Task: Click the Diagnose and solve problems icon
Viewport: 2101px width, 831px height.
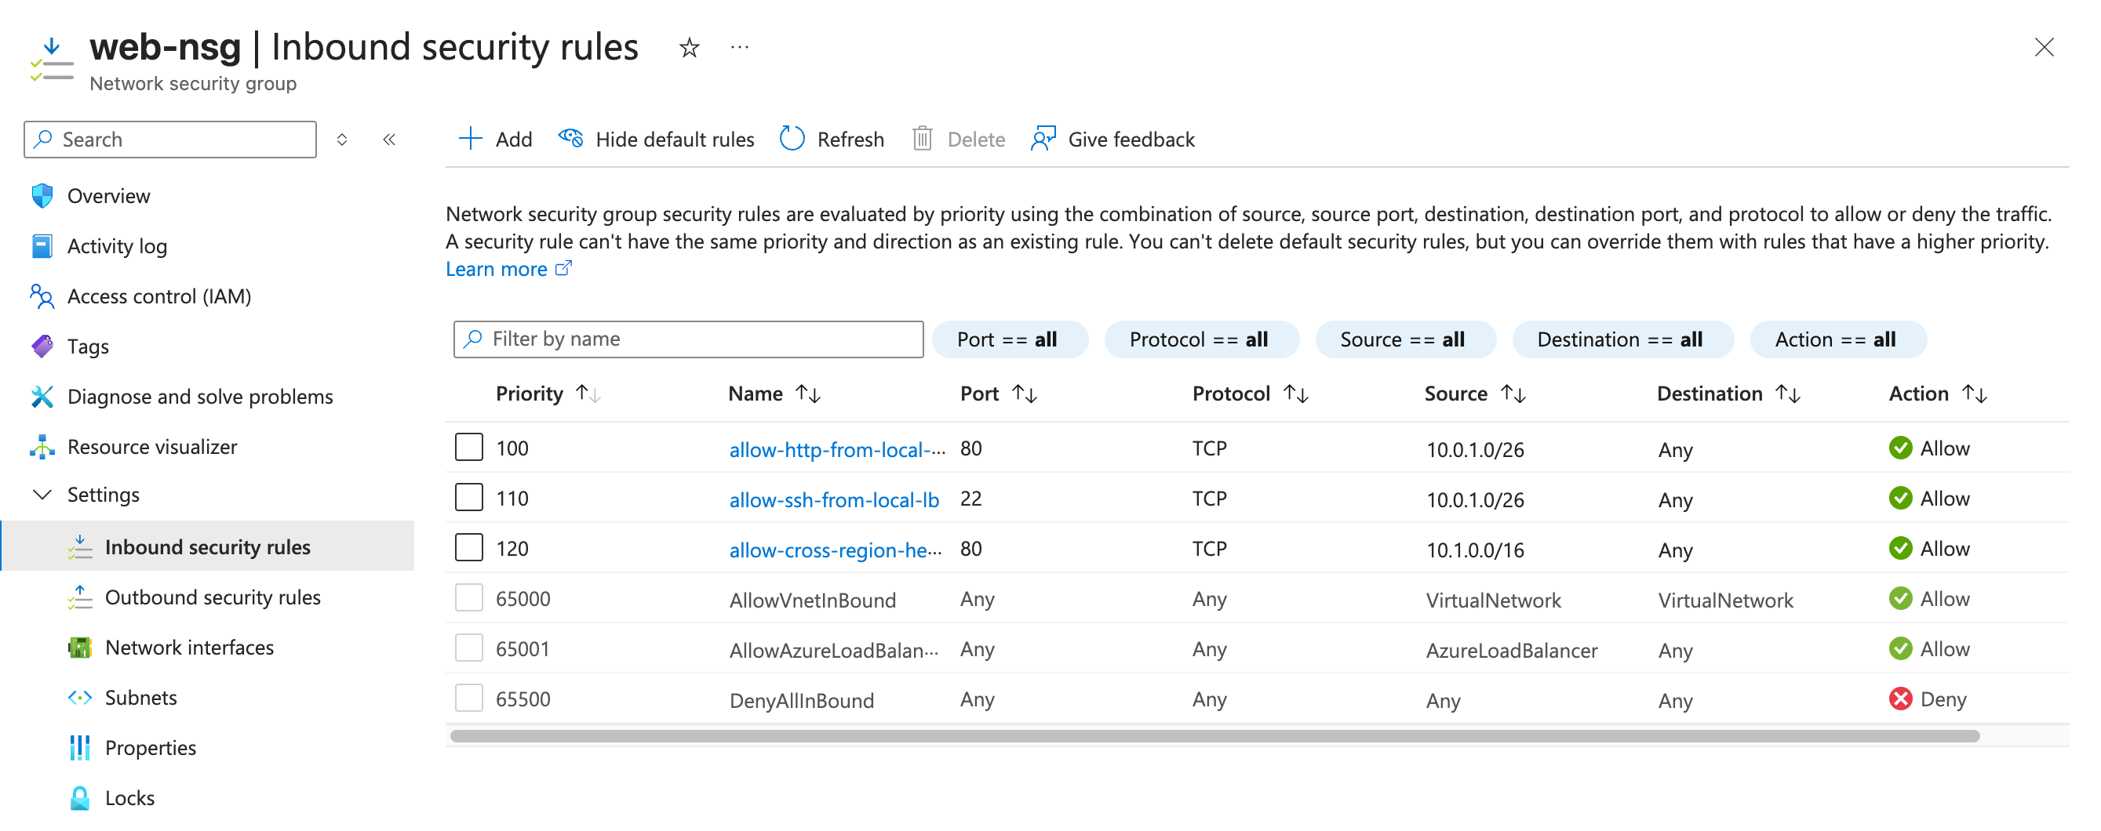Action: point(42,397)
